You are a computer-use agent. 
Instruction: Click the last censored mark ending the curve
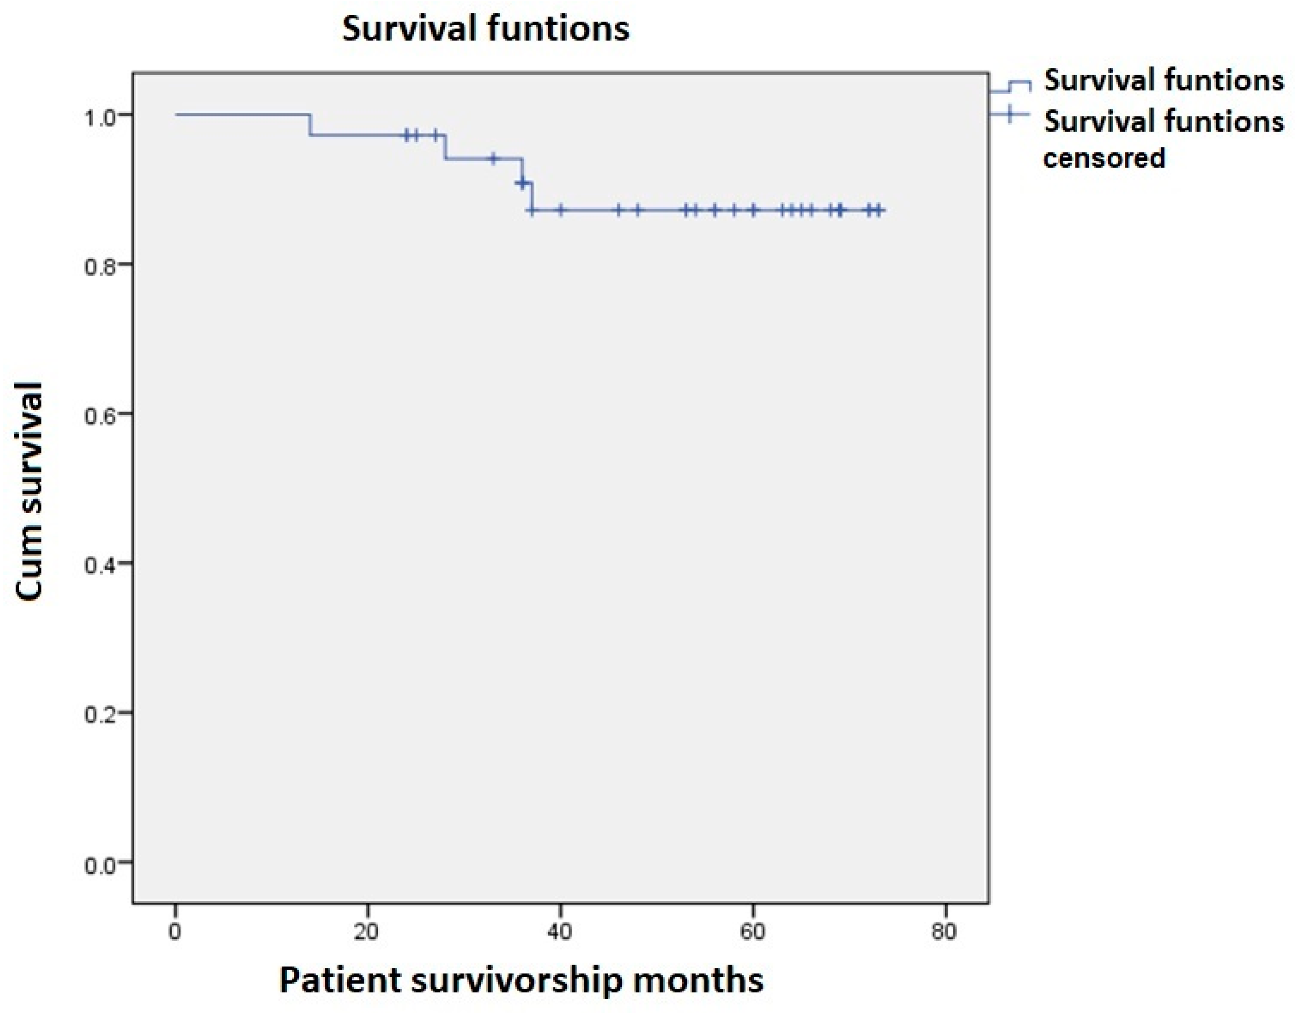click(x=880, y=210)
